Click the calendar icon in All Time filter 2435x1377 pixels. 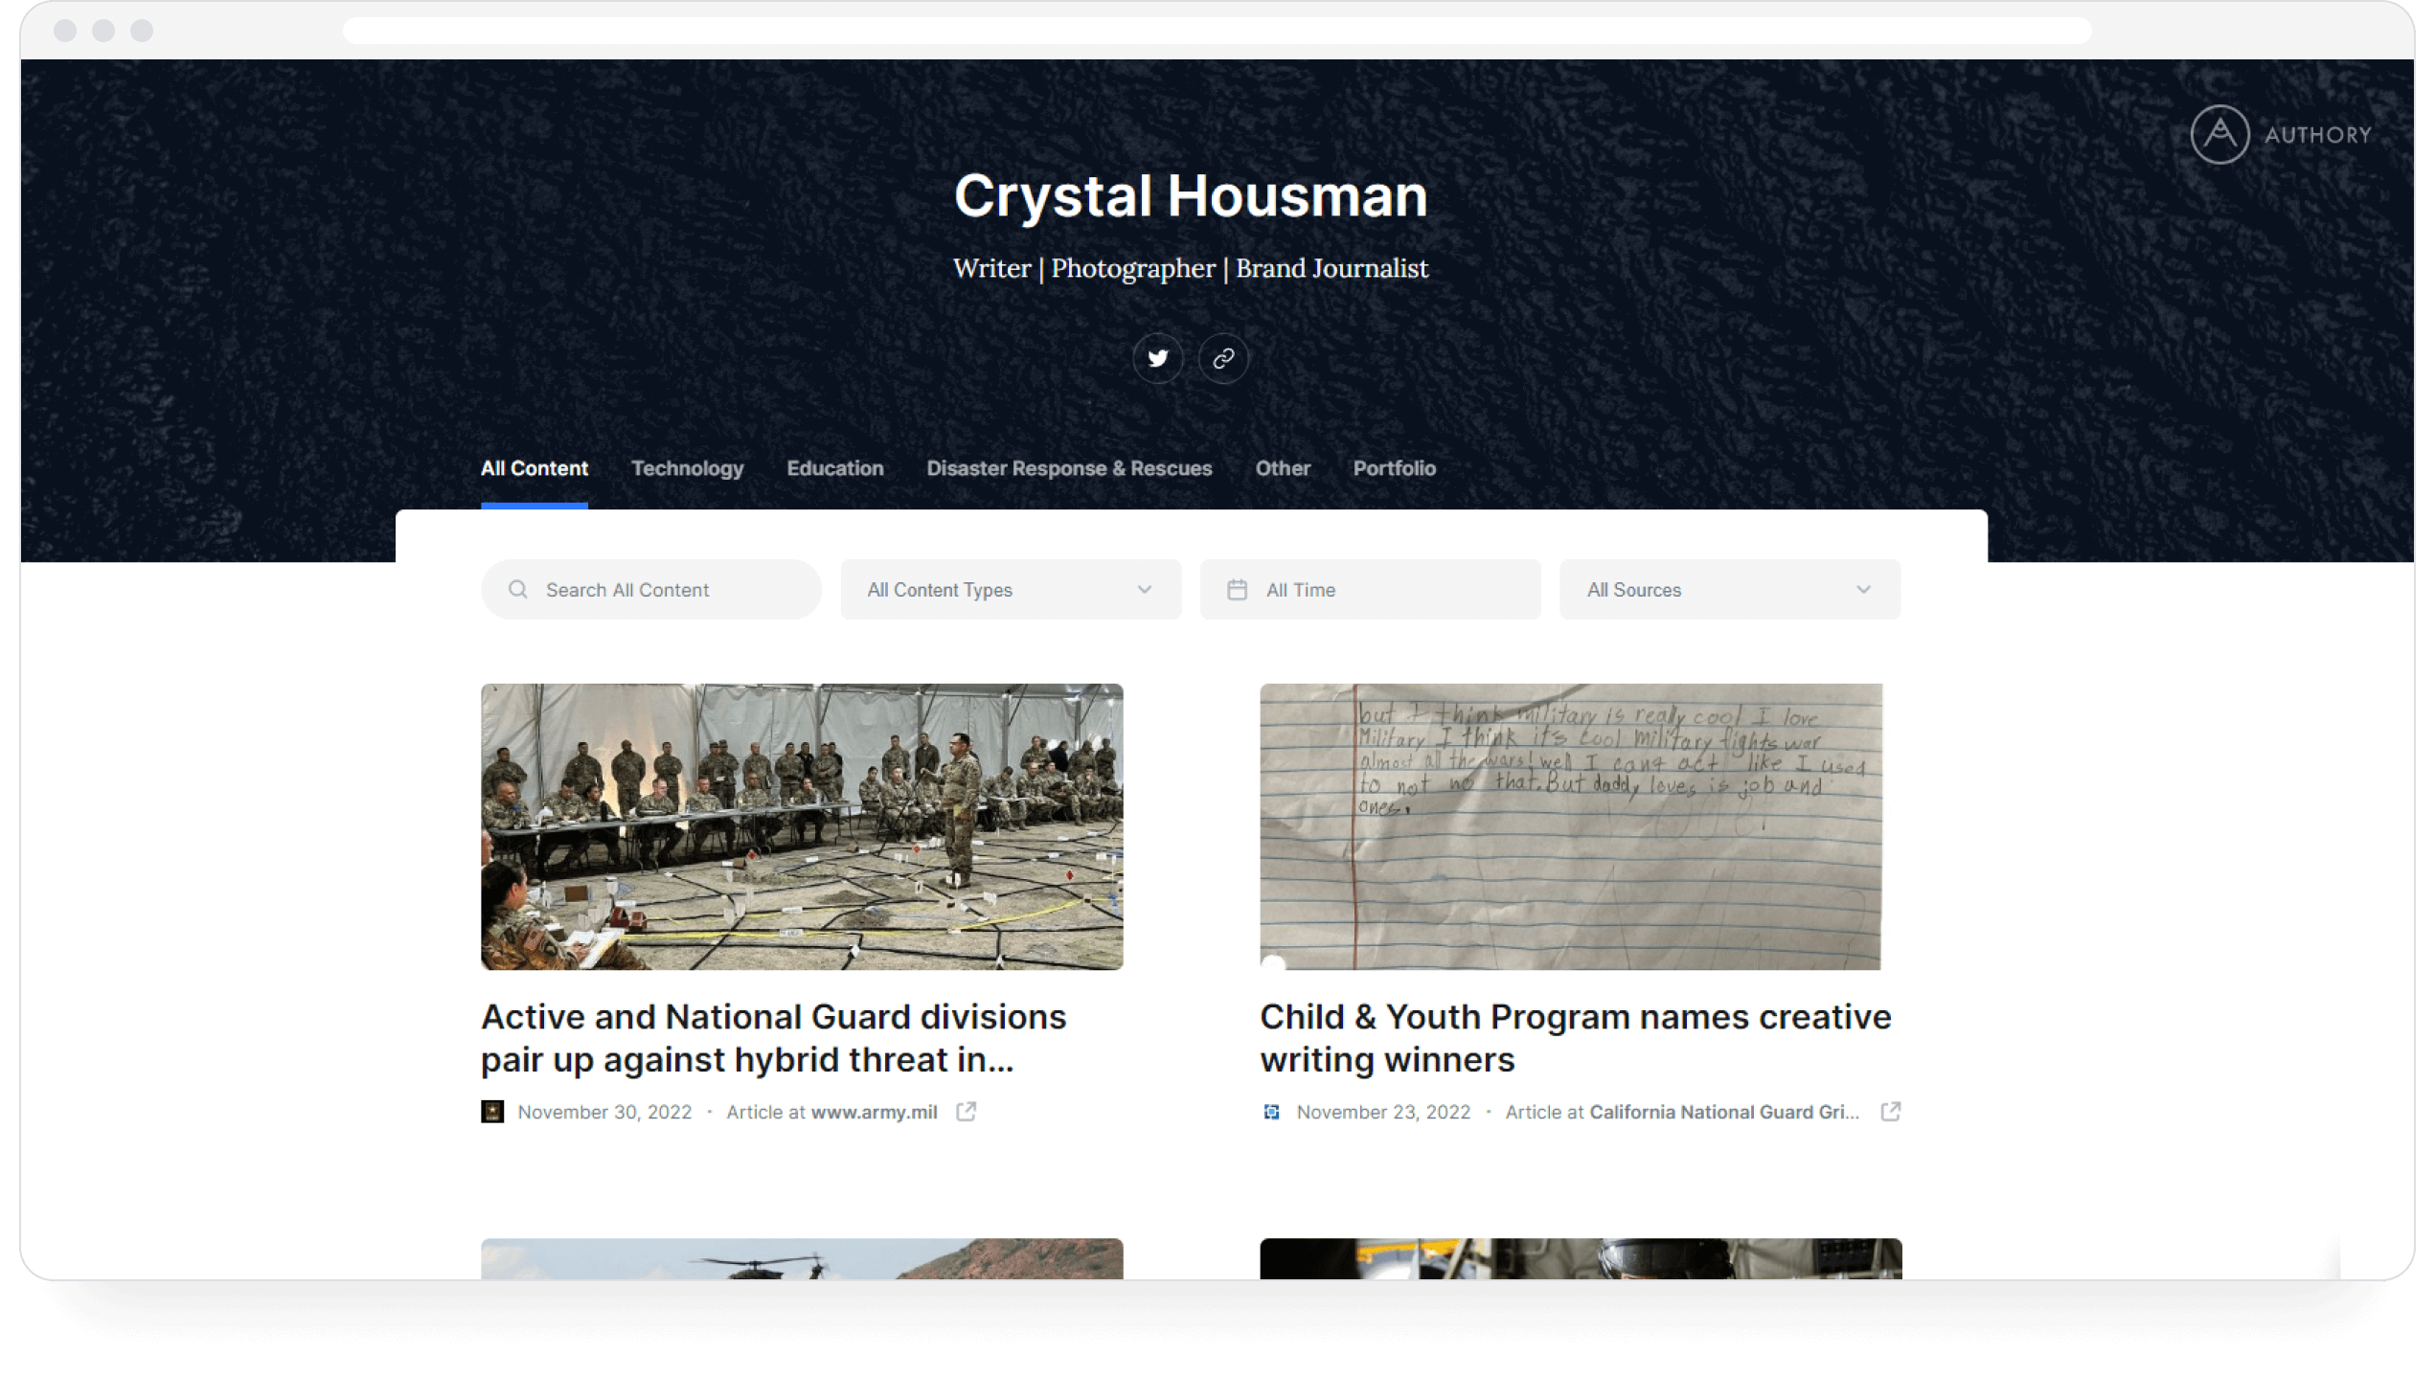[x=1238, y=590]
